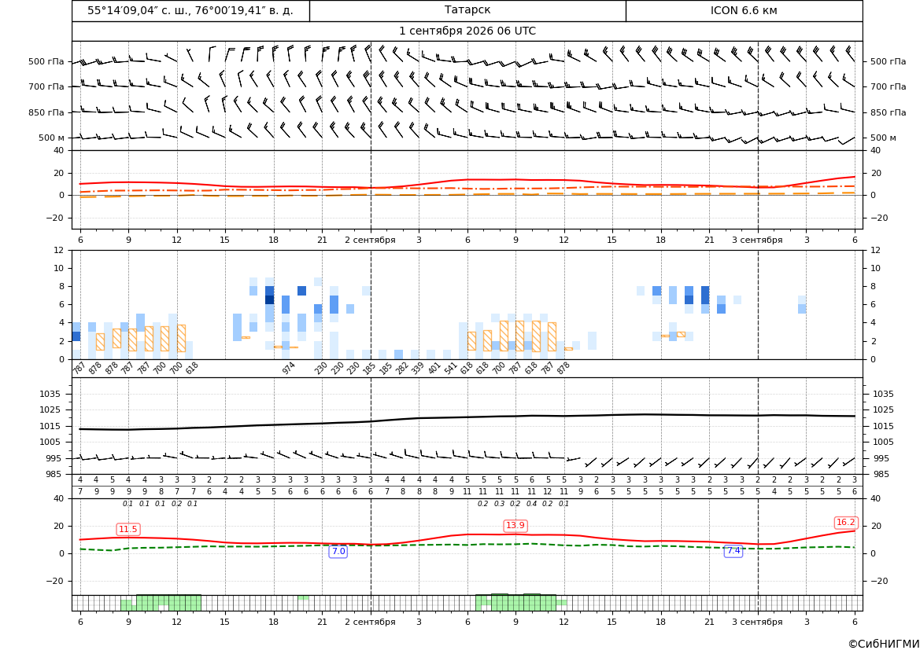Screen dimensions: 920x650
Task: Click the 974 cloud base value
Action: click(288, 368)
